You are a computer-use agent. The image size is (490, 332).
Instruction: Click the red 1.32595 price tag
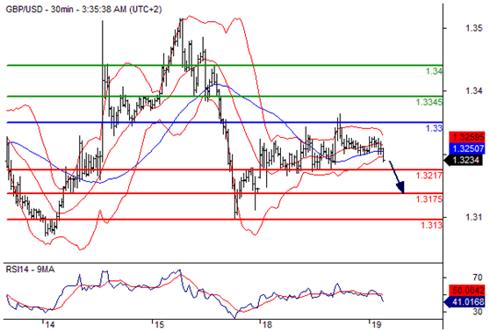click(x=467, y=137)
